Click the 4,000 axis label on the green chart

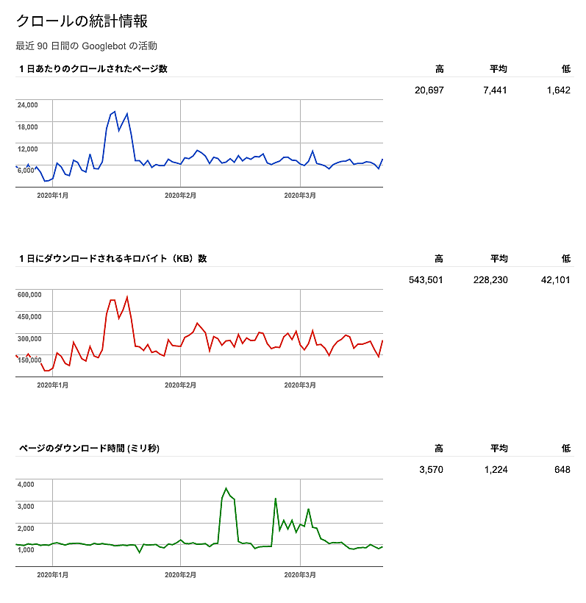[x=26, y=484]
